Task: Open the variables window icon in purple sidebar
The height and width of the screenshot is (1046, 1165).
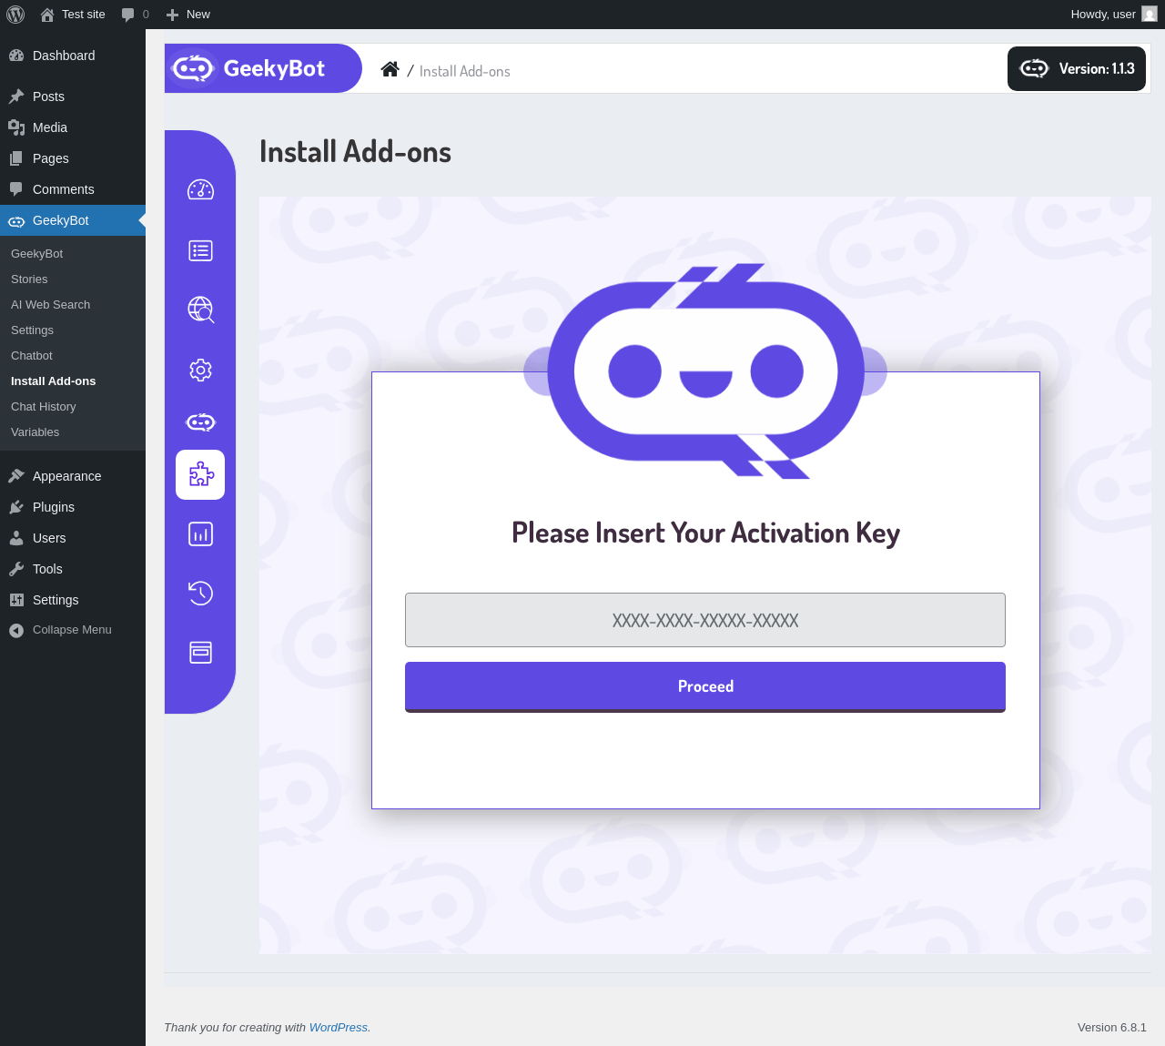Action: coord(200,652)
